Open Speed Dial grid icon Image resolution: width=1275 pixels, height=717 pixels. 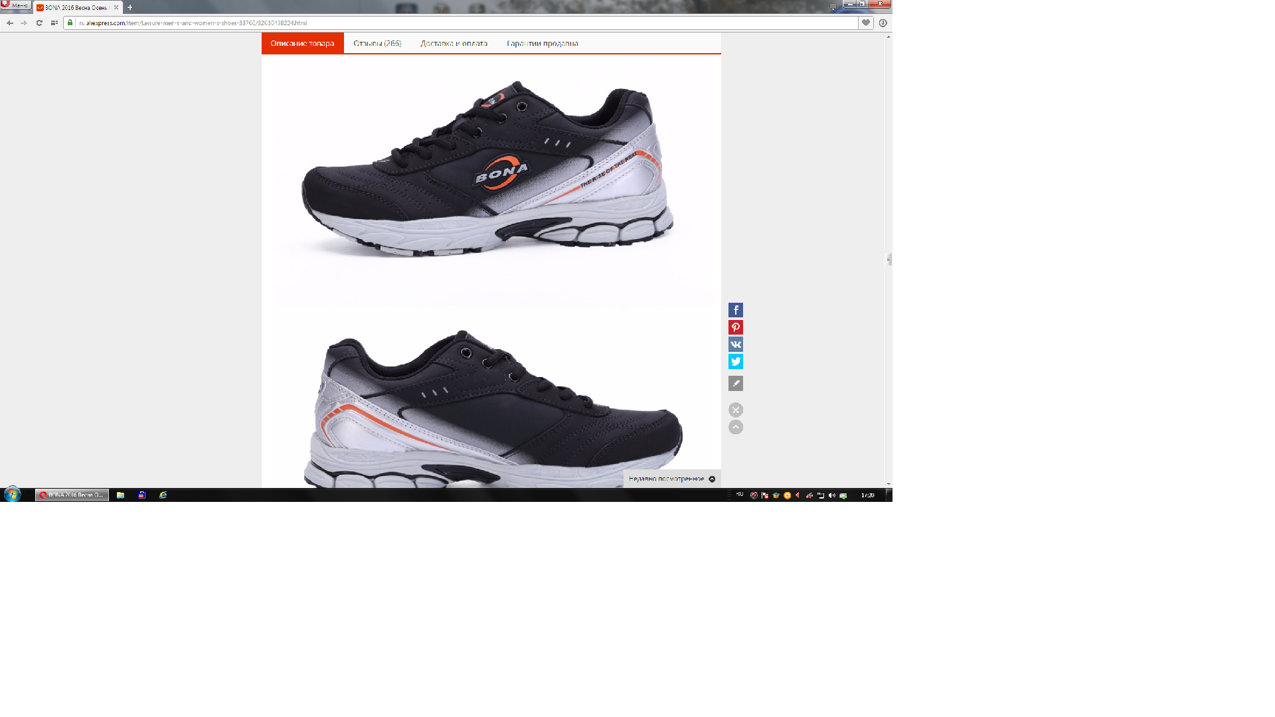(x=54, y=23)
